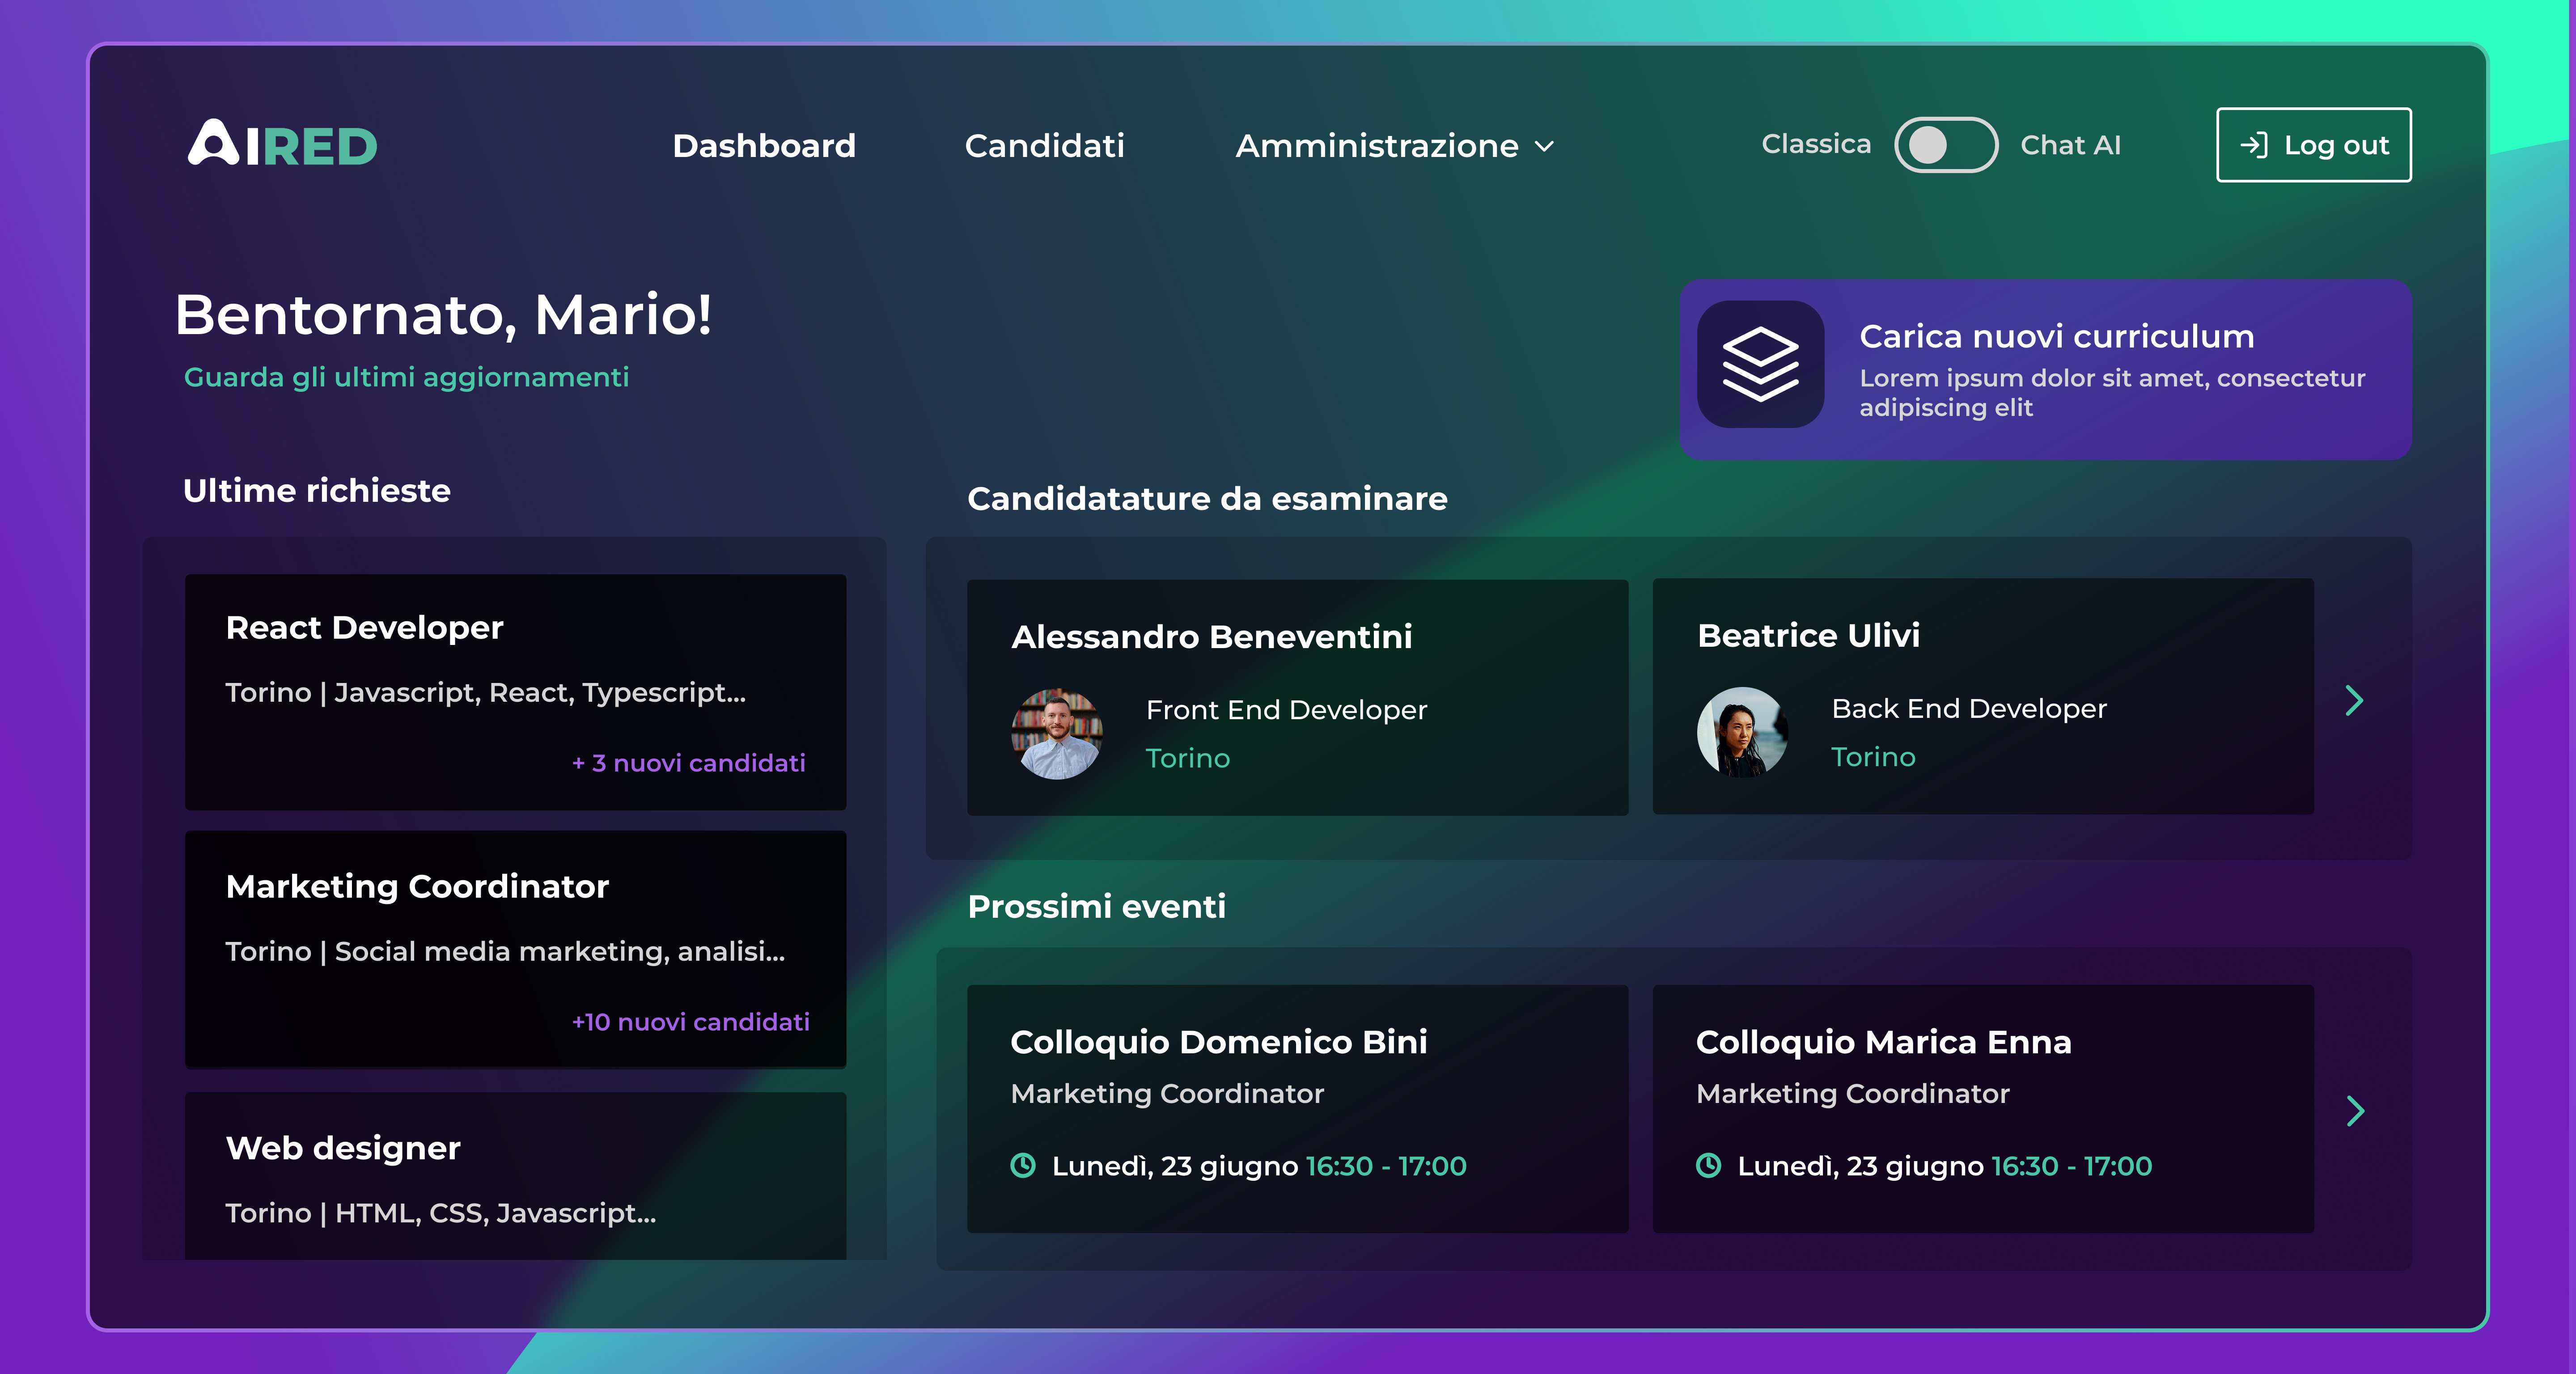This screenshot has height=1374, width=2576.
Task: Click the Log out button
Action: (2314, 145)
